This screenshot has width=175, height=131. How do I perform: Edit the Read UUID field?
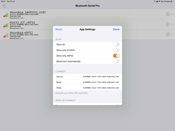click(101, 82)
